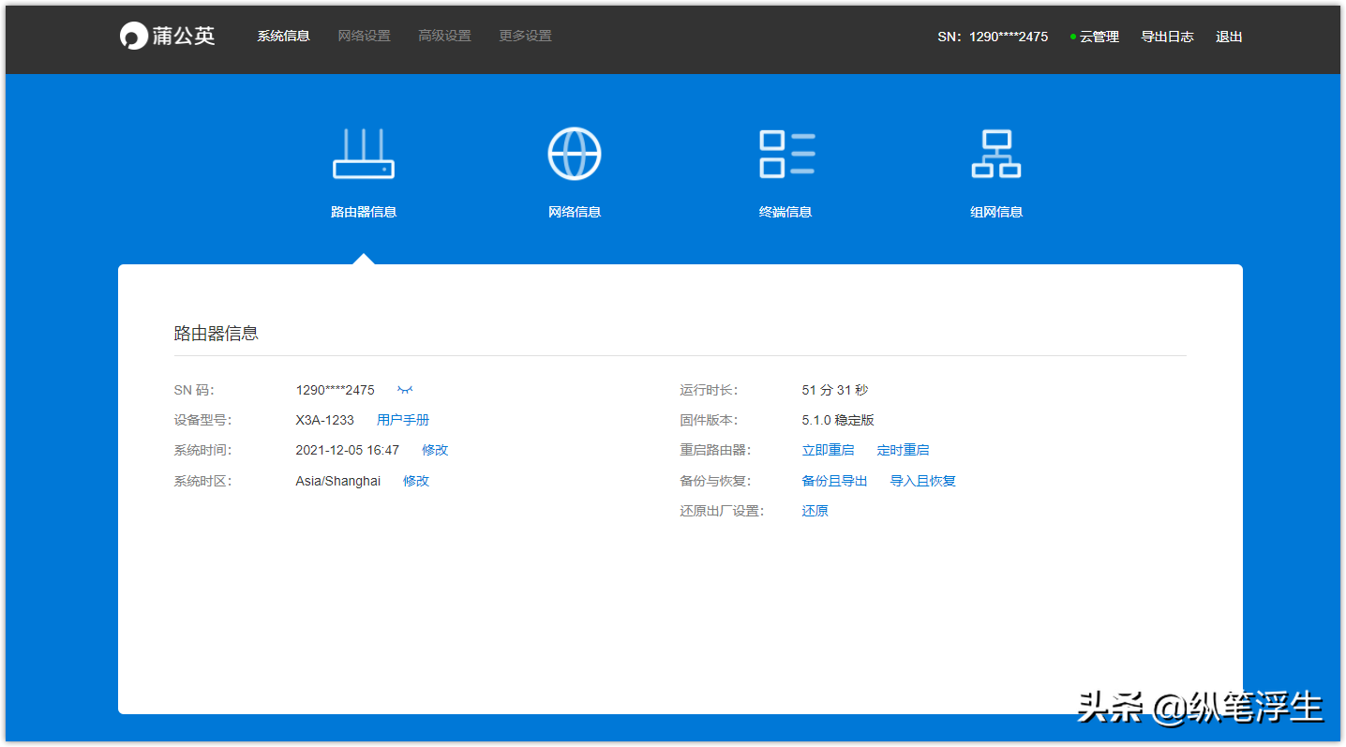
Task: Click 导出日志 to export logs
Action: [x=1167, y=37]
